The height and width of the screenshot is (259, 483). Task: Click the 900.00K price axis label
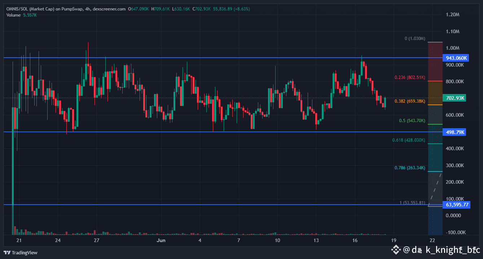point(455,65)
